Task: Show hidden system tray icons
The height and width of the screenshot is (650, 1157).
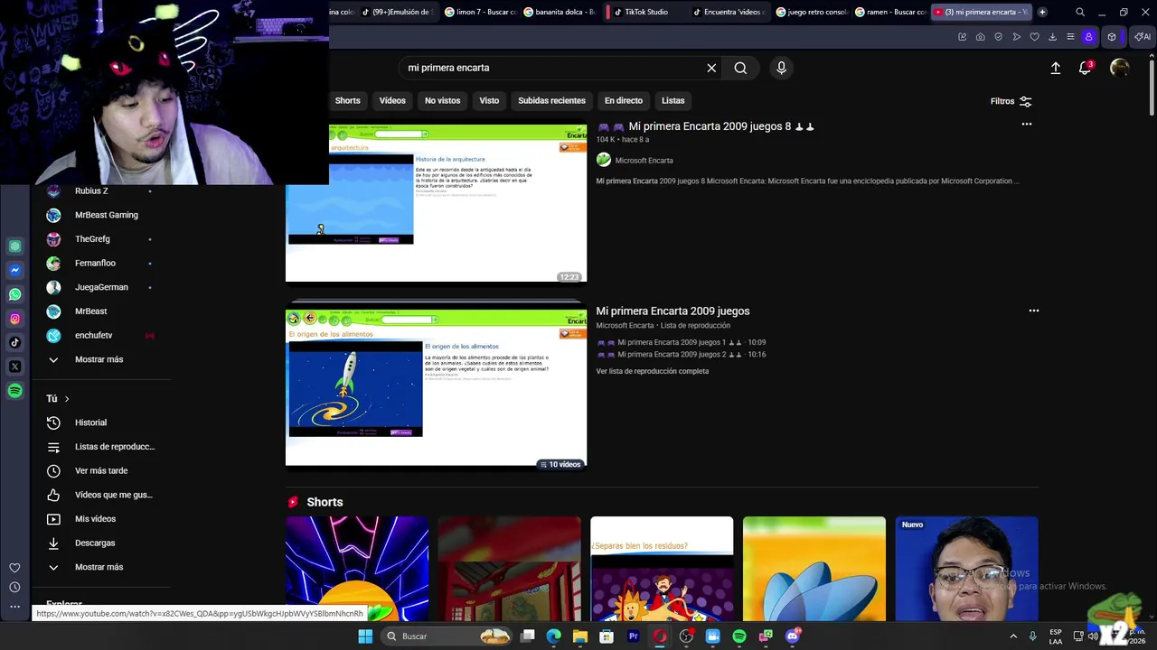Action: point(1013,636)
